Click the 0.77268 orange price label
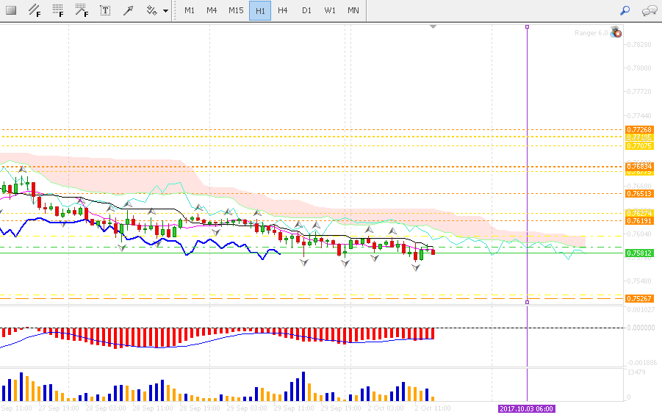This screenshot has height=415, width=662. click(x=639, y=129)
